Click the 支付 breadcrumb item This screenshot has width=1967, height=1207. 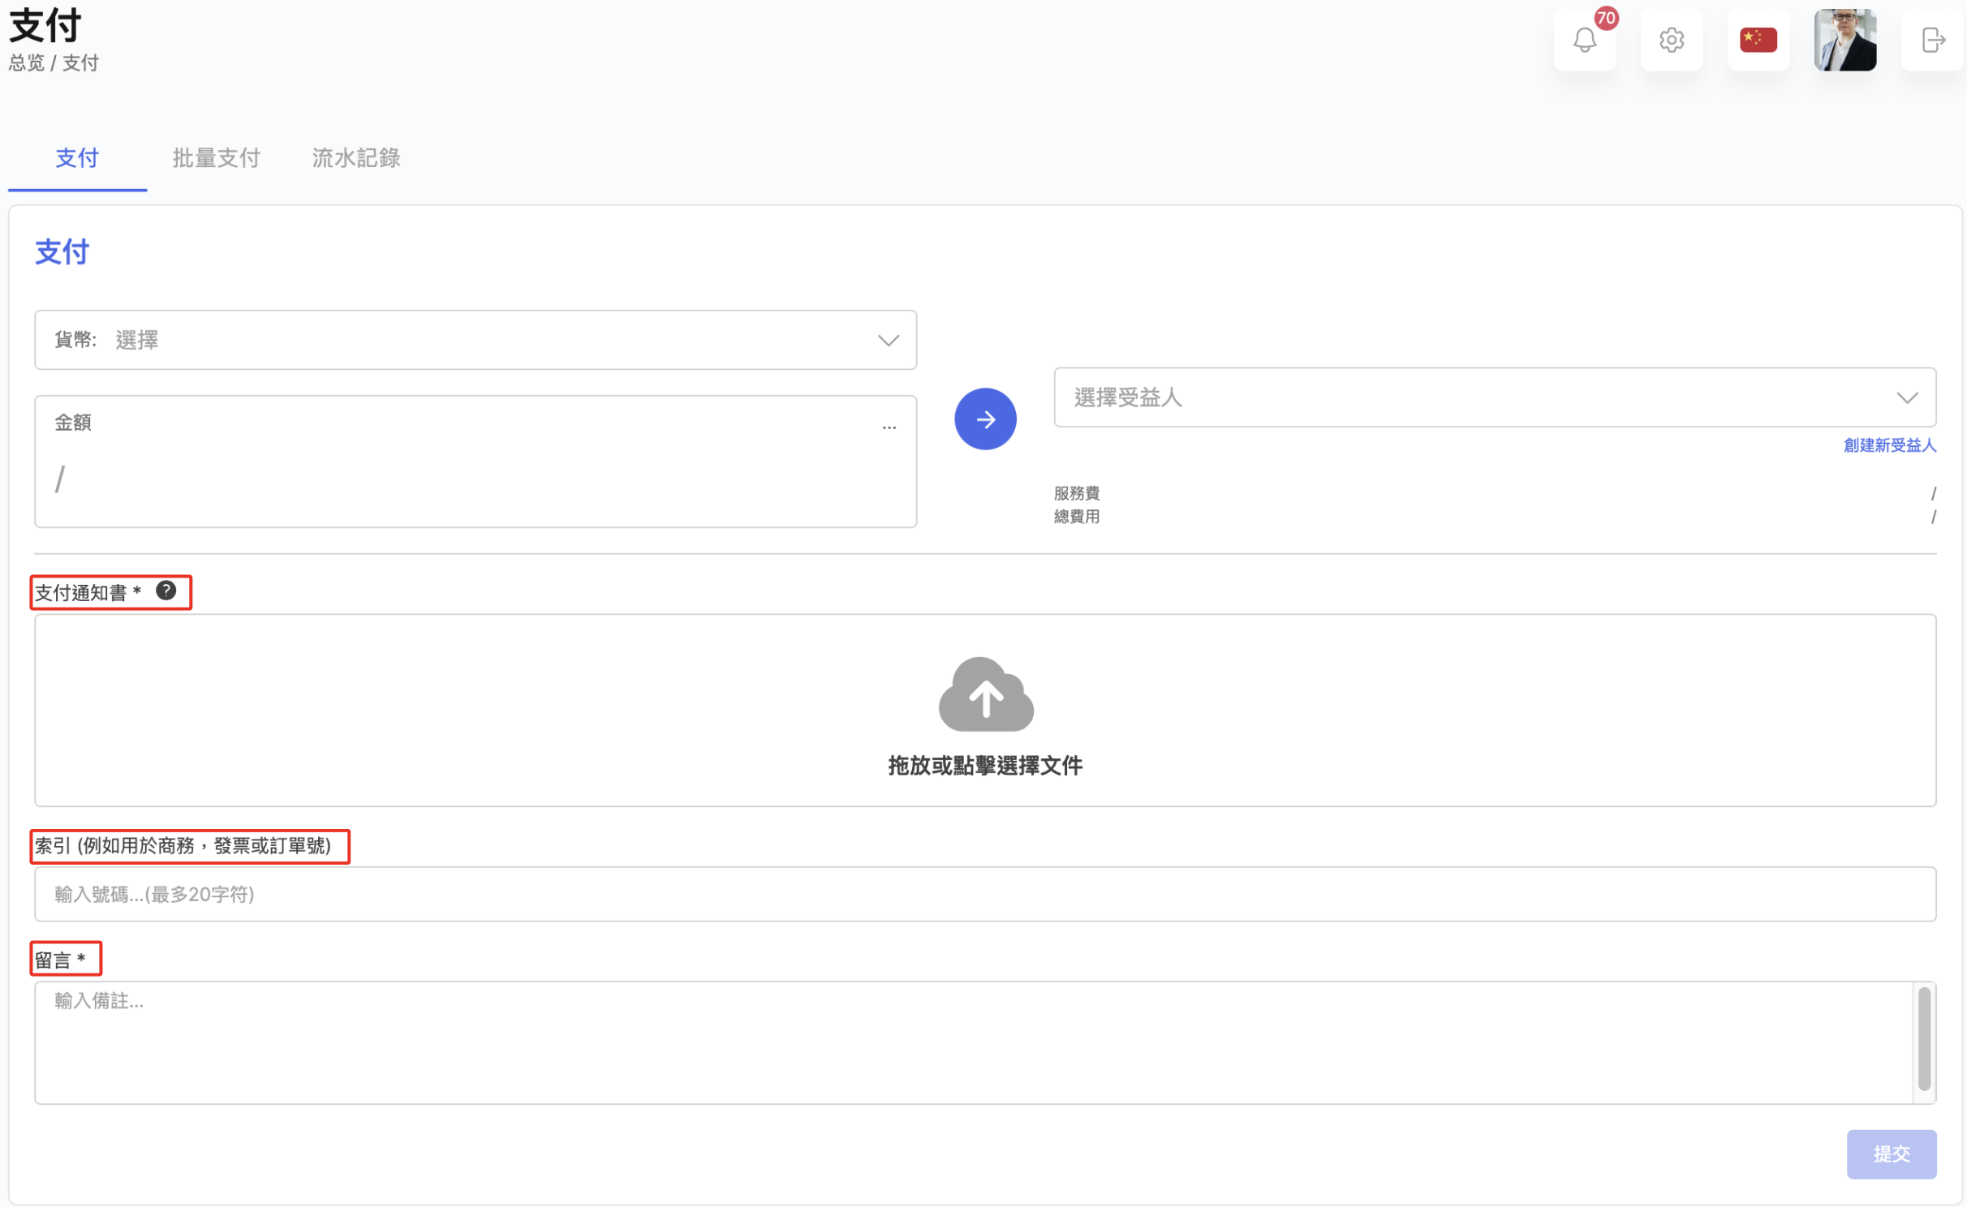point(80,63)
